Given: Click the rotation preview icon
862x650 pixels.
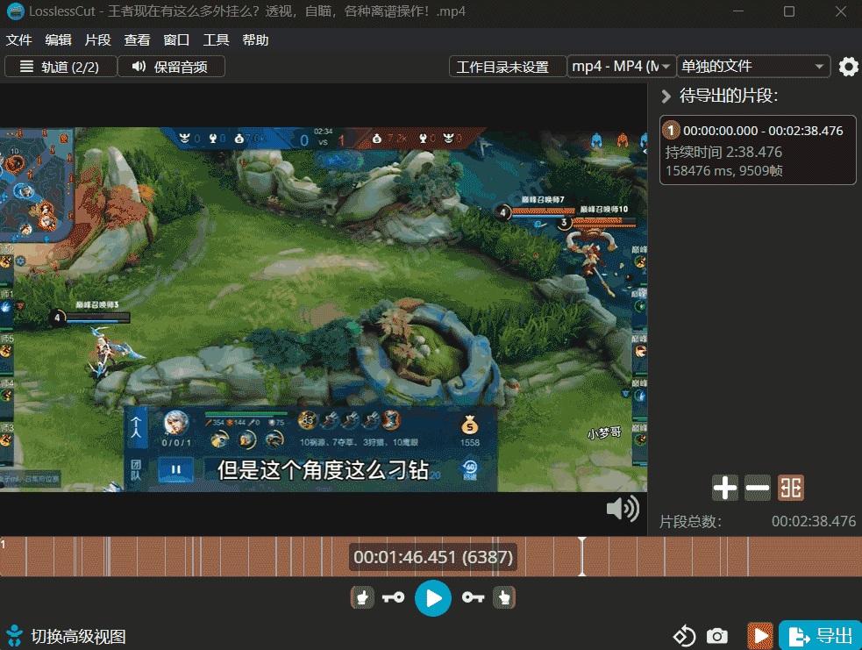Looking at the screenshot, I should pos(685,636).
